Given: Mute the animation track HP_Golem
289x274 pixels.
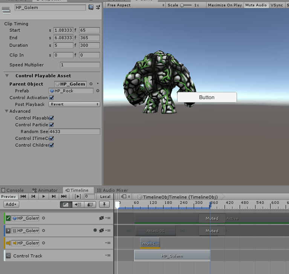Looking at the screenshot, I should tap(101, 231).
